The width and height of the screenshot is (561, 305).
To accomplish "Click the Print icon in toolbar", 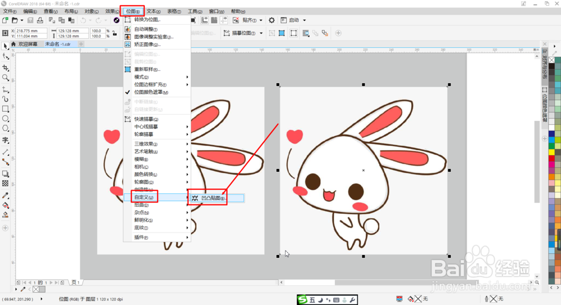I will tap(40, 20).
